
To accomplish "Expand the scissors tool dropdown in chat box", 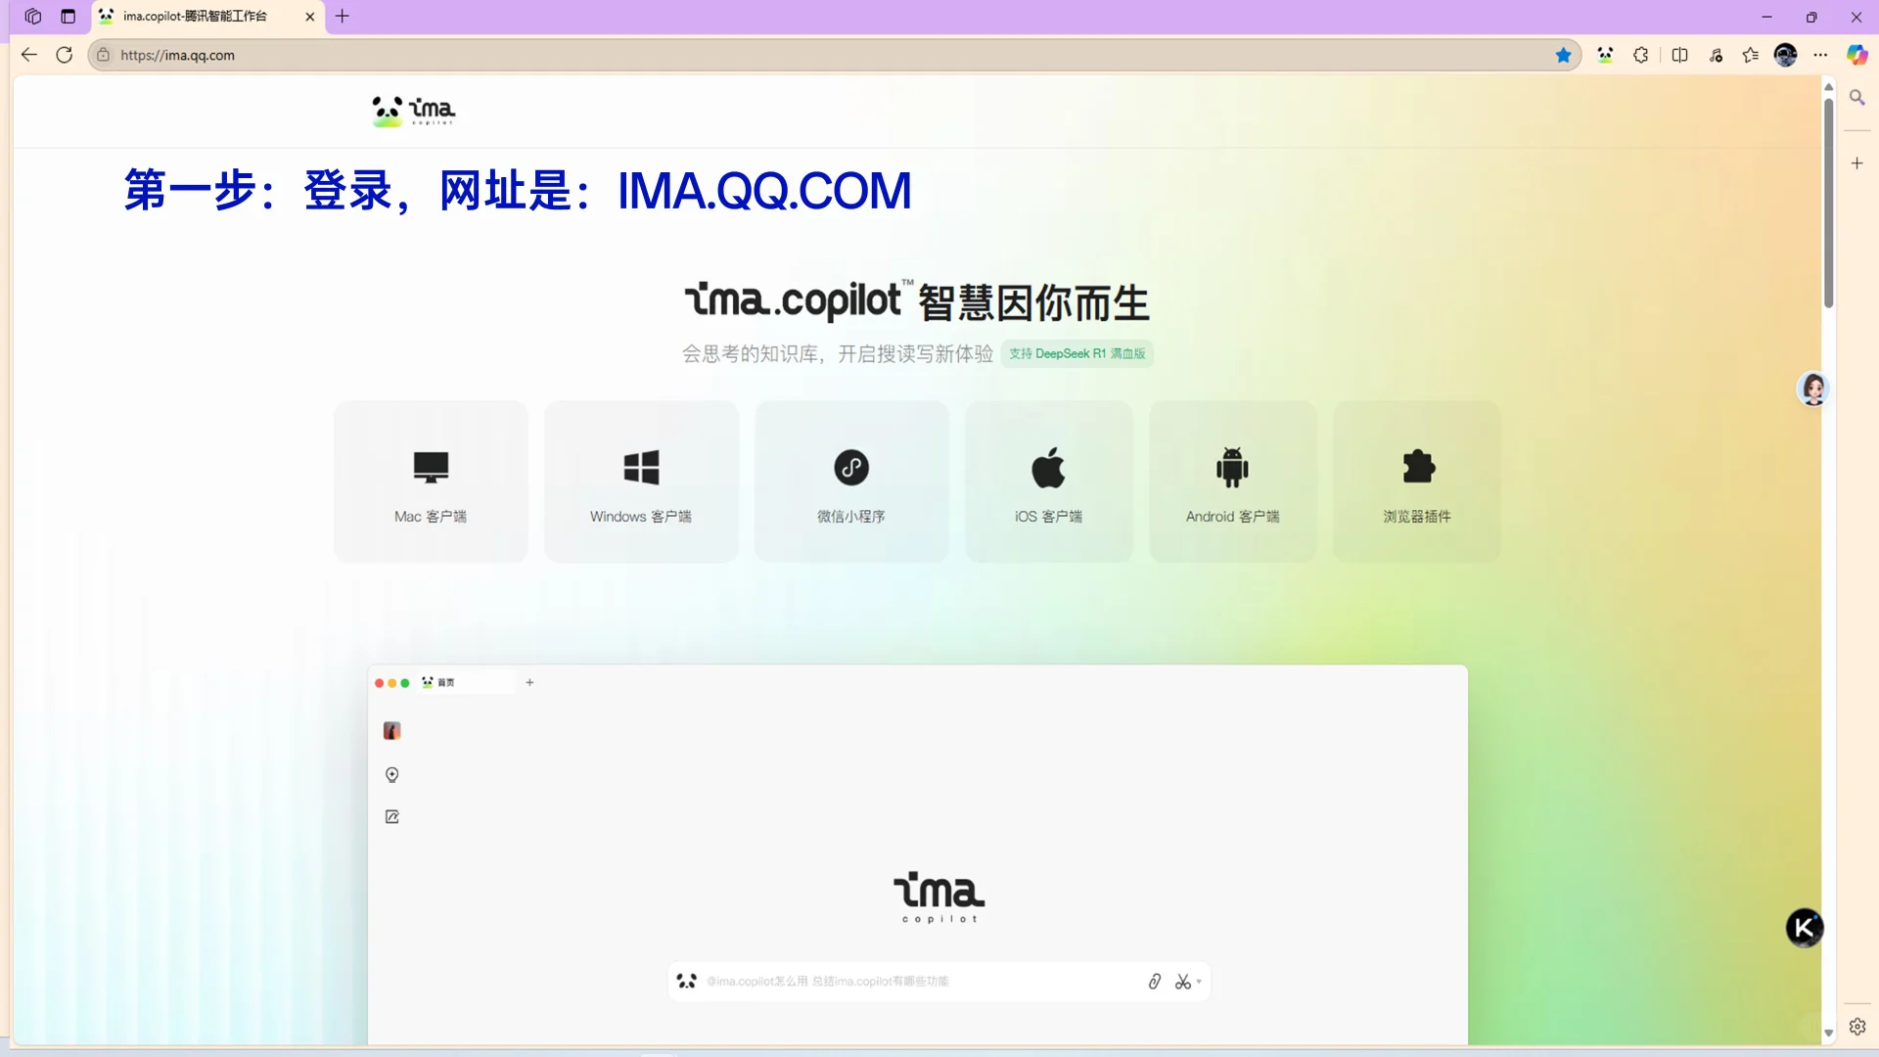I will [1198, 982].
